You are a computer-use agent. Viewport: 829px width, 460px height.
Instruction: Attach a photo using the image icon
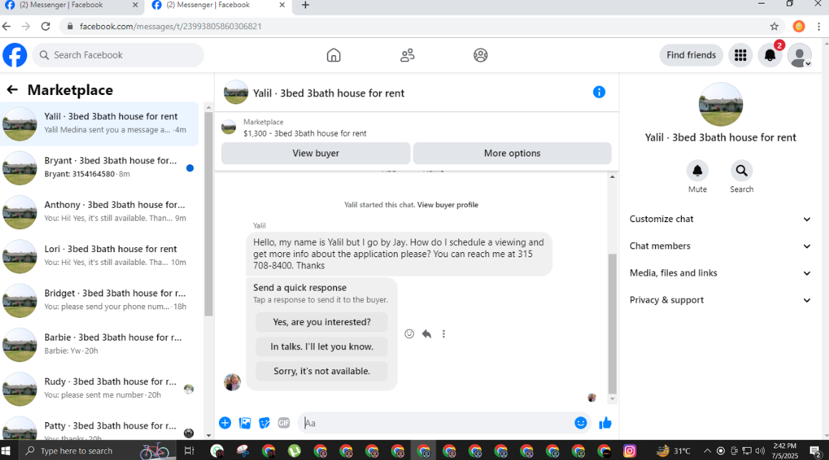click(245, 423)
